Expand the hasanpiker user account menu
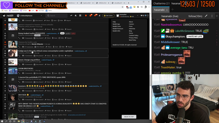This screenshot has width=219, height=123. click(x=127, y=15)
